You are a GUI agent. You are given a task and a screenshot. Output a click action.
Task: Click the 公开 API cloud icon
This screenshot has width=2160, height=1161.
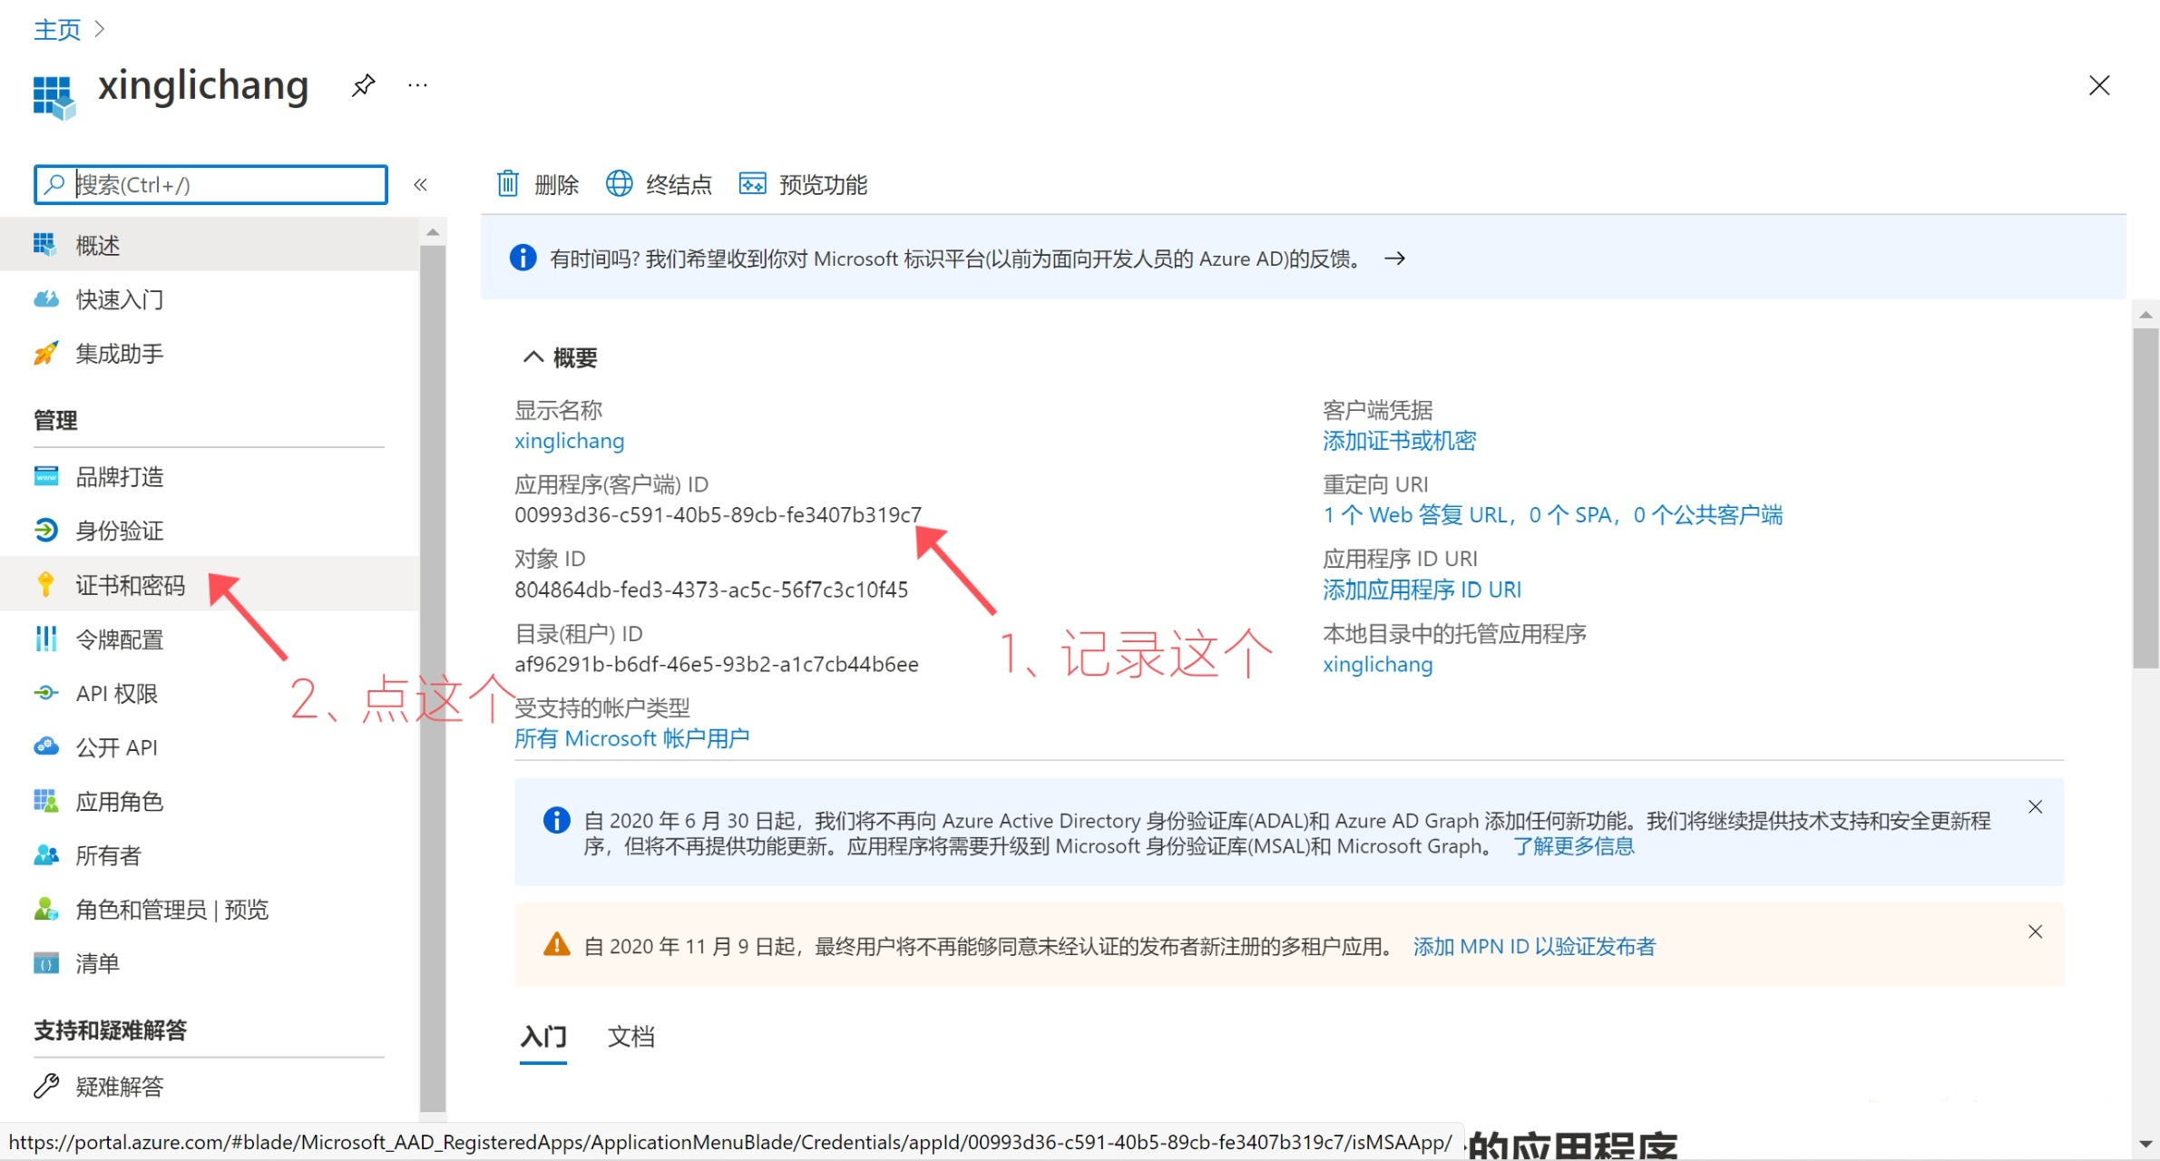[x=46, y=746]
